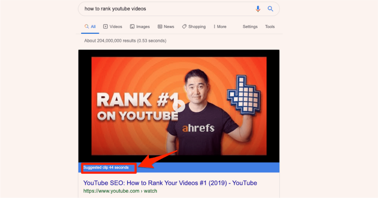The width and height of the screenshot is (378, 198).
Task: Switch to the Videos tab
Action: point(113,27)
